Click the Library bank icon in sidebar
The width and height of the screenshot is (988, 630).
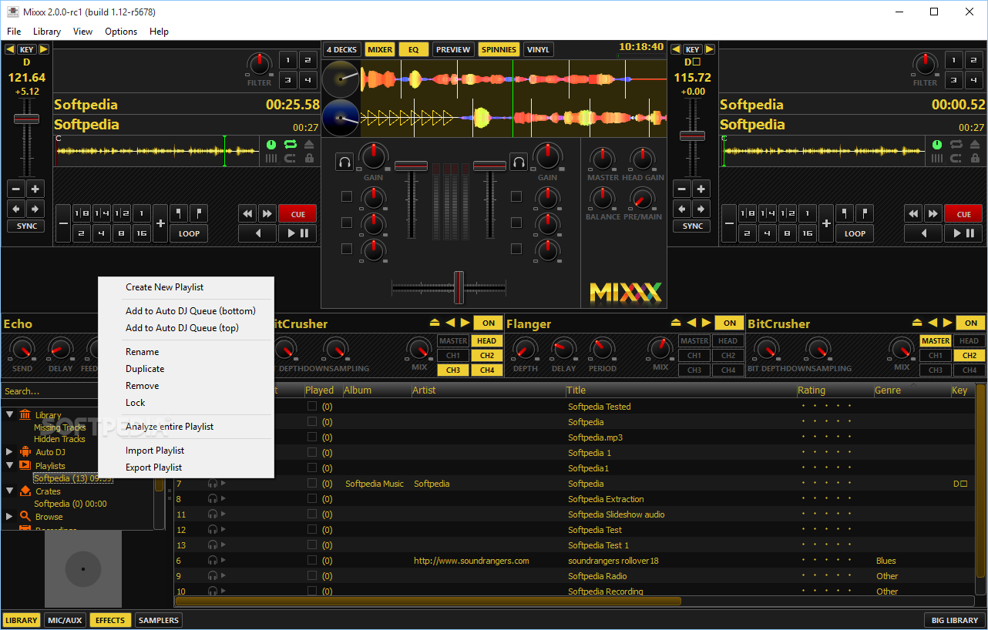coord(25,414)
